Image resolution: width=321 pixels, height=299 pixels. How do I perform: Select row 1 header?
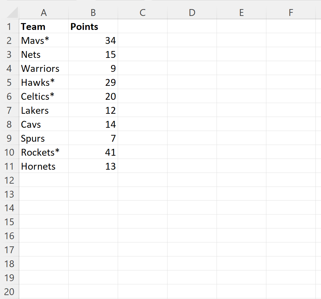pyautogui.click(x=9, y=27)
